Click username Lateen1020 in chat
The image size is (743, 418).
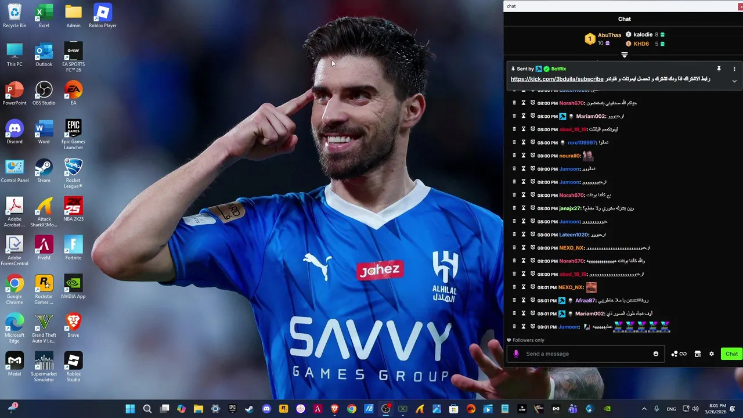(x=574, y=235)
